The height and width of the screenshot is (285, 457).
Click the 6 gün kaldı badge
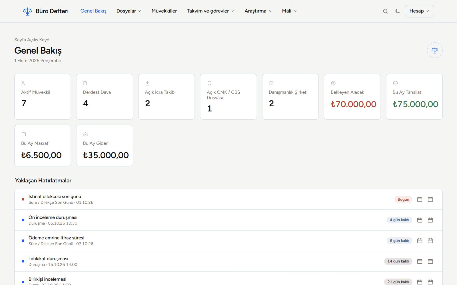(399, 241)
